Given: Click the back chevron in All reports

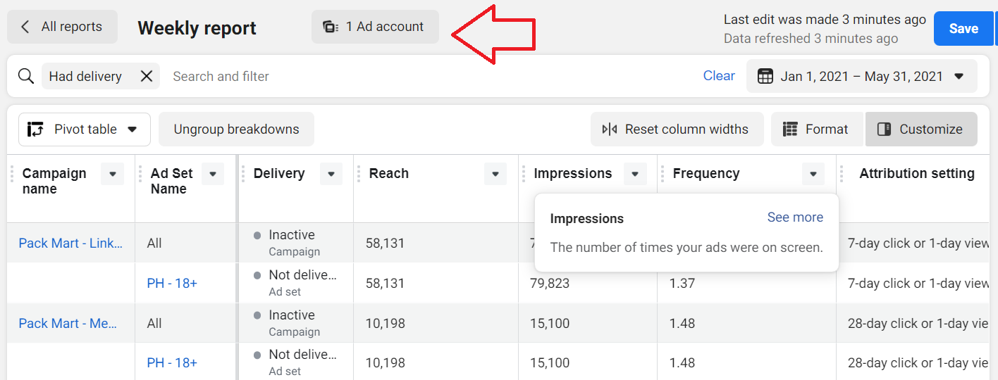Looking at the screenshot, I should 25,27.
